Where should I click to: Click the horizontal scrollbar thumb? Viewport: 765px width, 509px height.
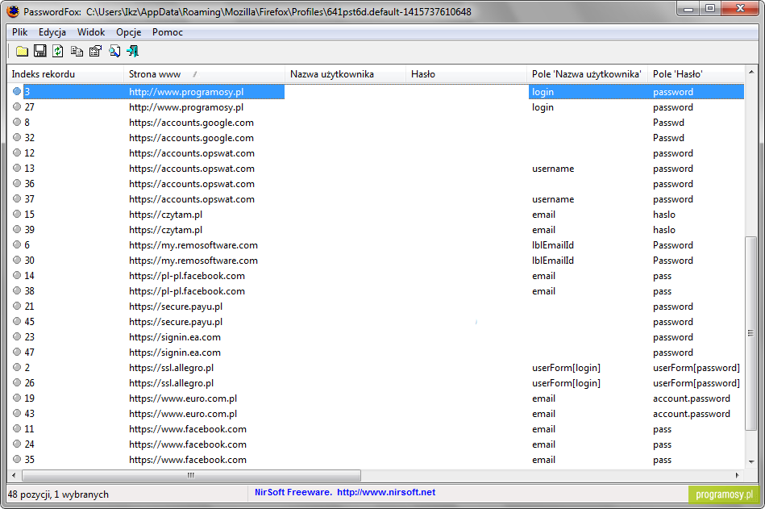[x=191, y=475]
